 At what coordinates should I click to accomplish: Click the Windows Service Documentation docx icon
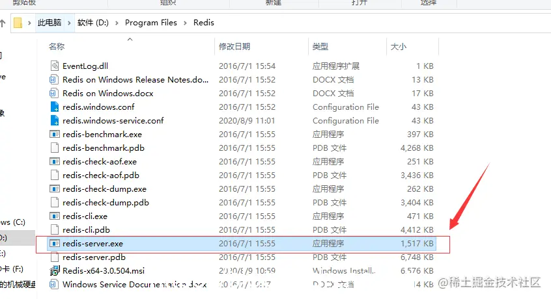point(55,284)
